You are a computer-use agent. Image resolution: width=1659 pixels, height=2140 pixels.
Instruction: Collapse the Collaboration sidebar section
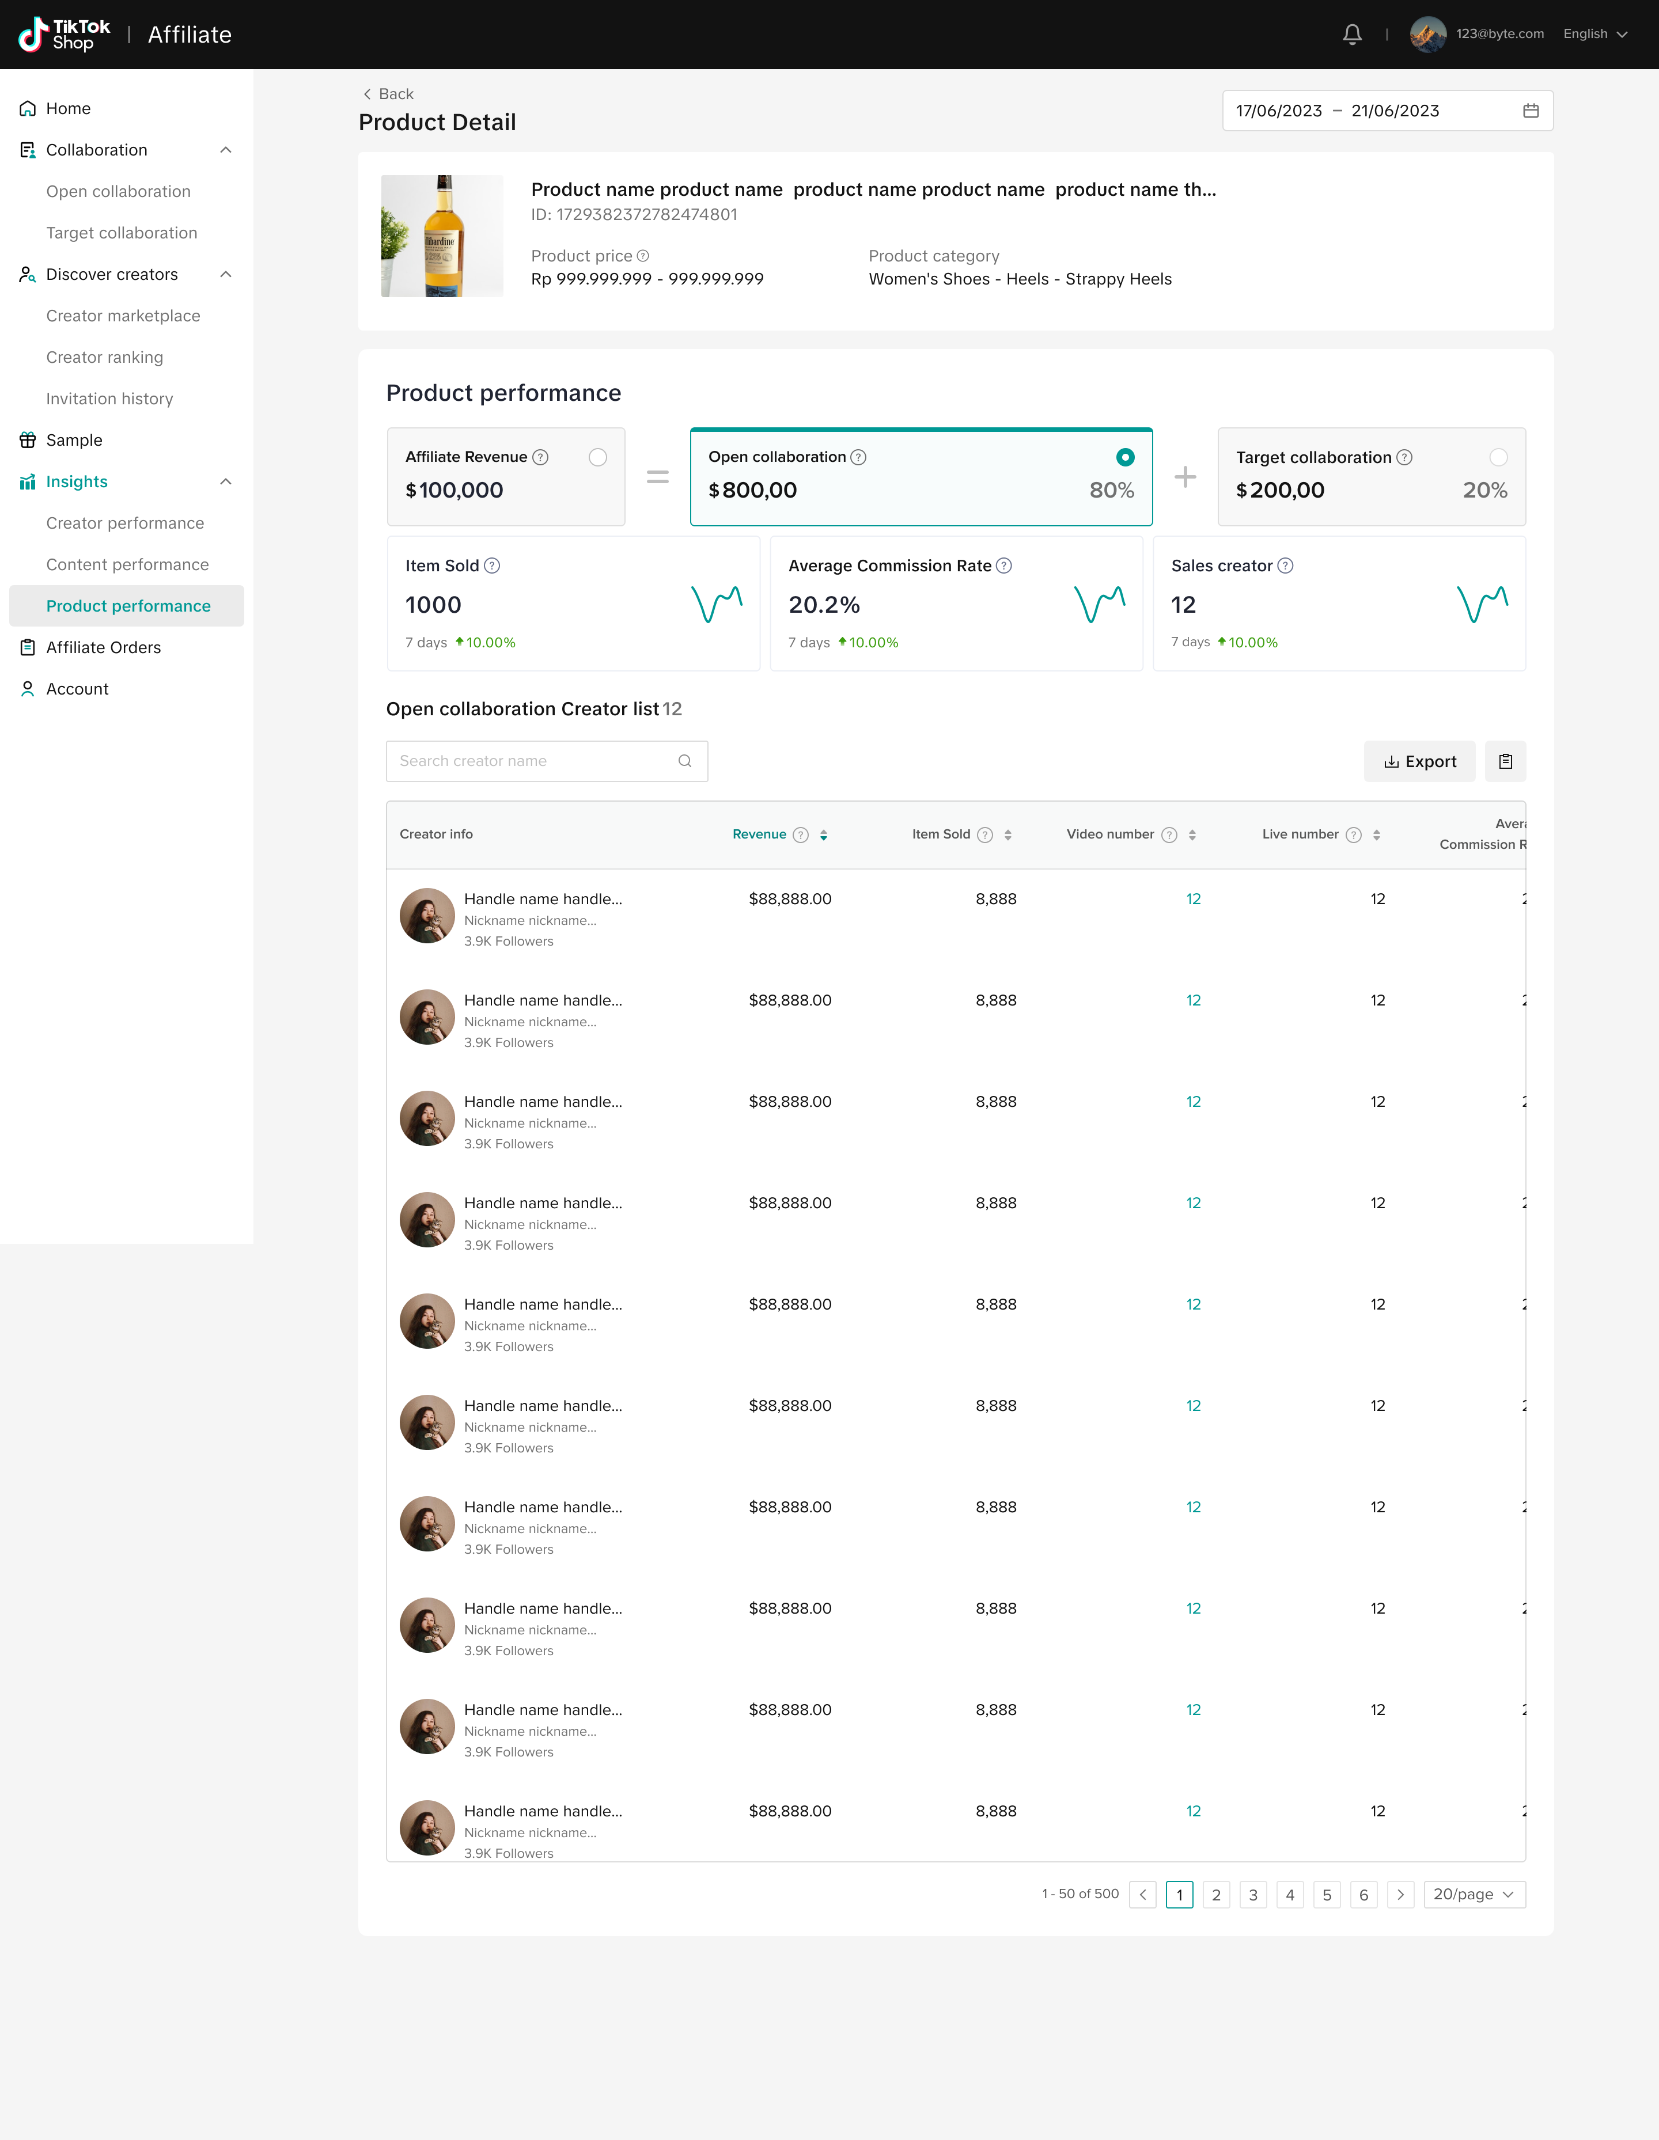click(x=225, y=150)
